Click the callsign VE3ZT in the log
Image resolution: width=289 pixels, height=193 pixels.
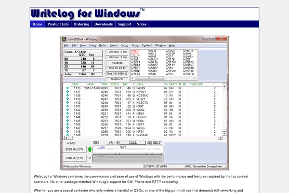[x=141, y=99]
